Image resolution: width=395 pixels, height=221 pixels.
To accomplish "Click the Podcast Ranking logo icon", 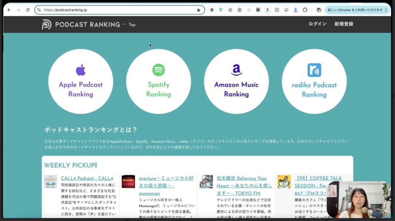I will 47,24.
